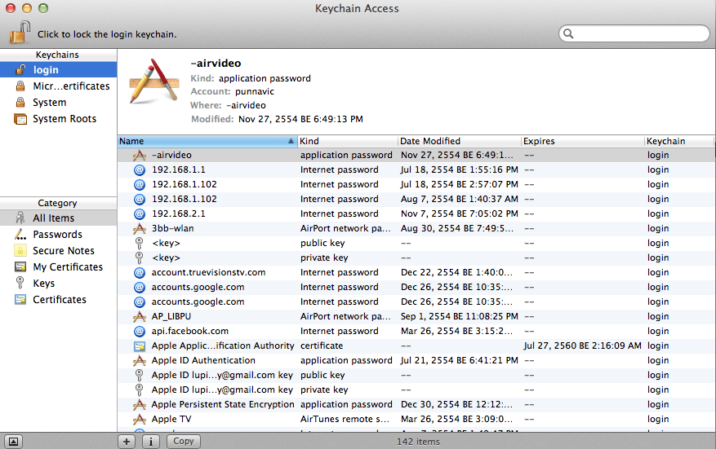Sort by Name column header

coord(204,141)
